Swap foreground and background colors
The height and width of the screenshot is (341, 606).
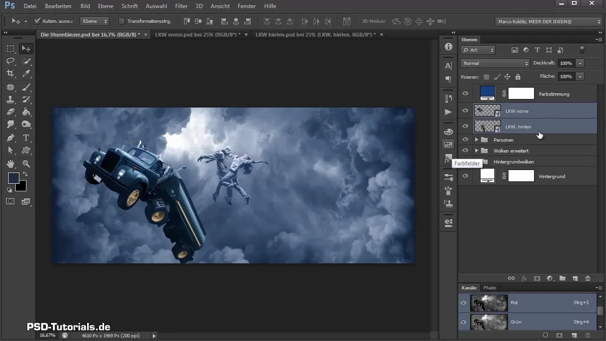(x=26, y=174)
